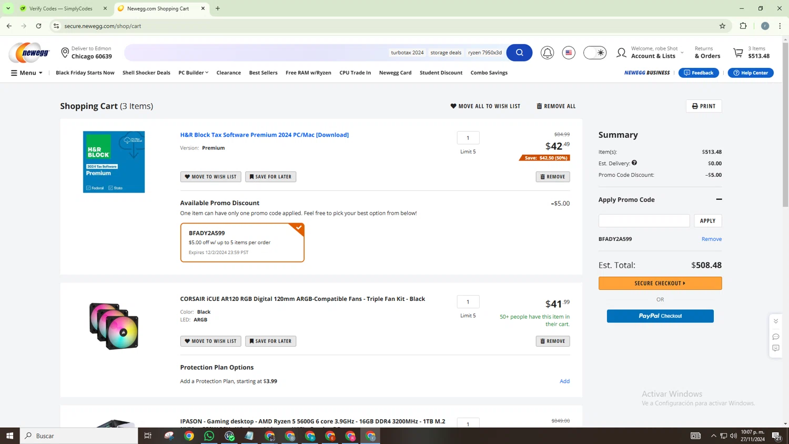Click the browser Back arrow
The width and height of the screenshot is (789, 444).
click(9, 26)
